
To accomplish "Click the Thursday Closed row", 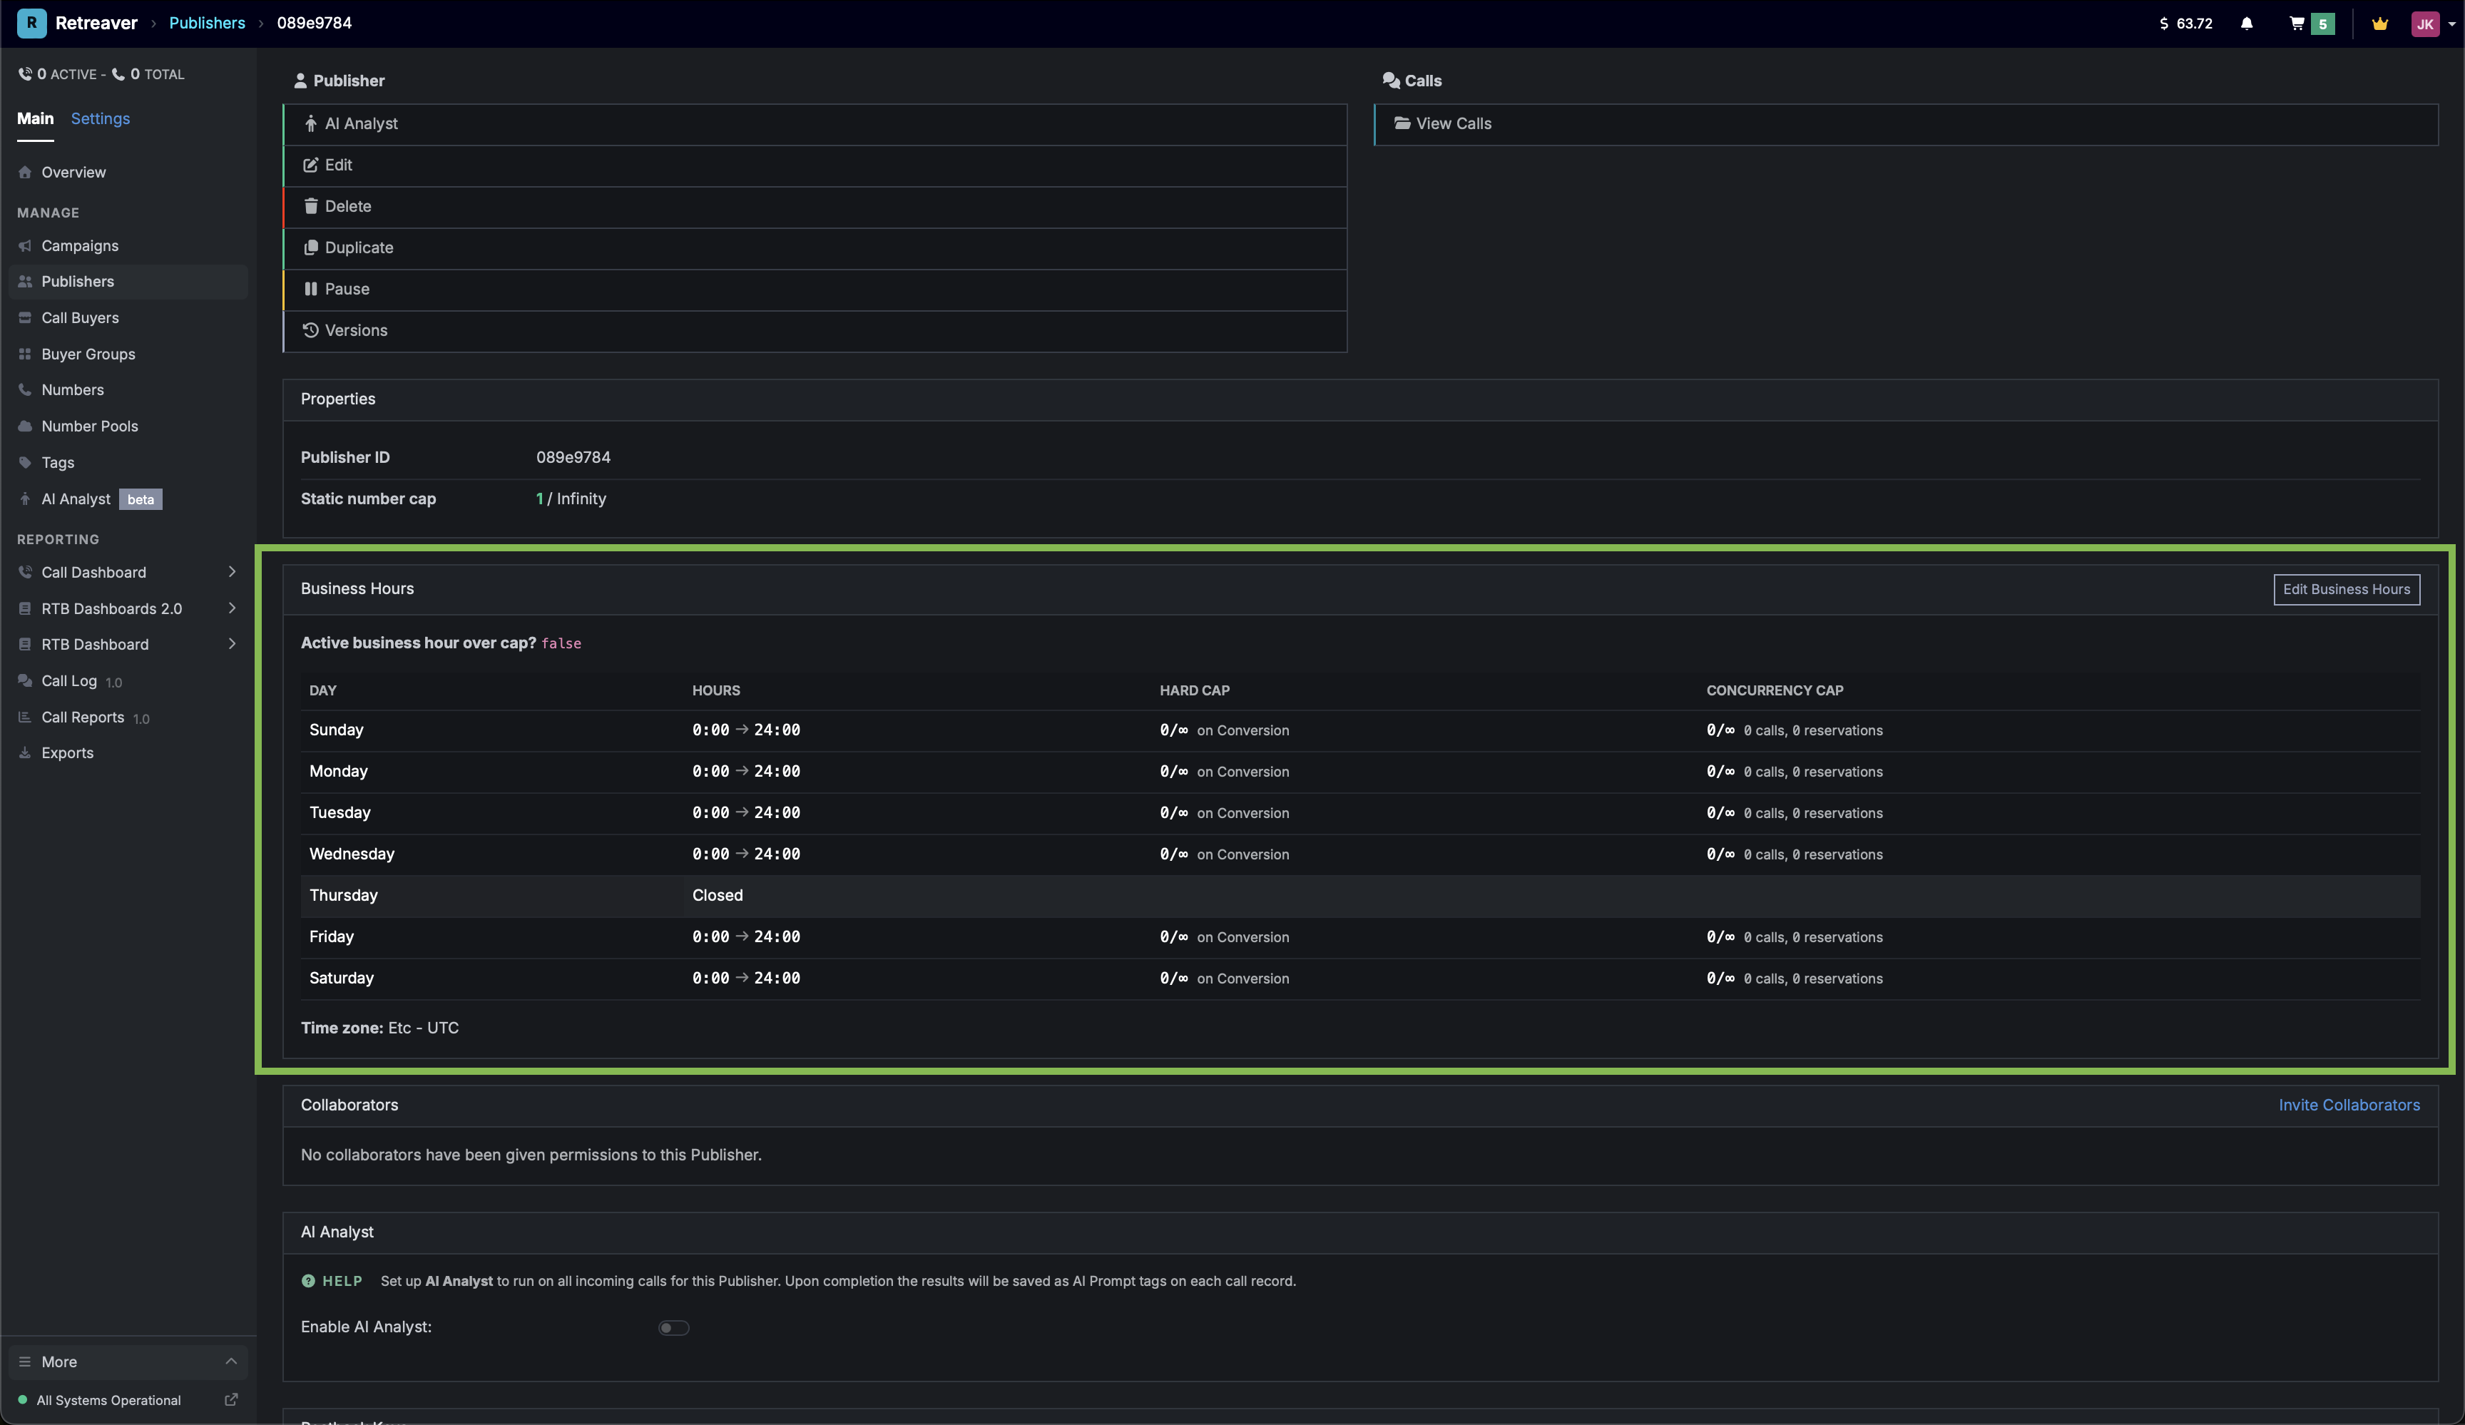I will [1359, 896].
